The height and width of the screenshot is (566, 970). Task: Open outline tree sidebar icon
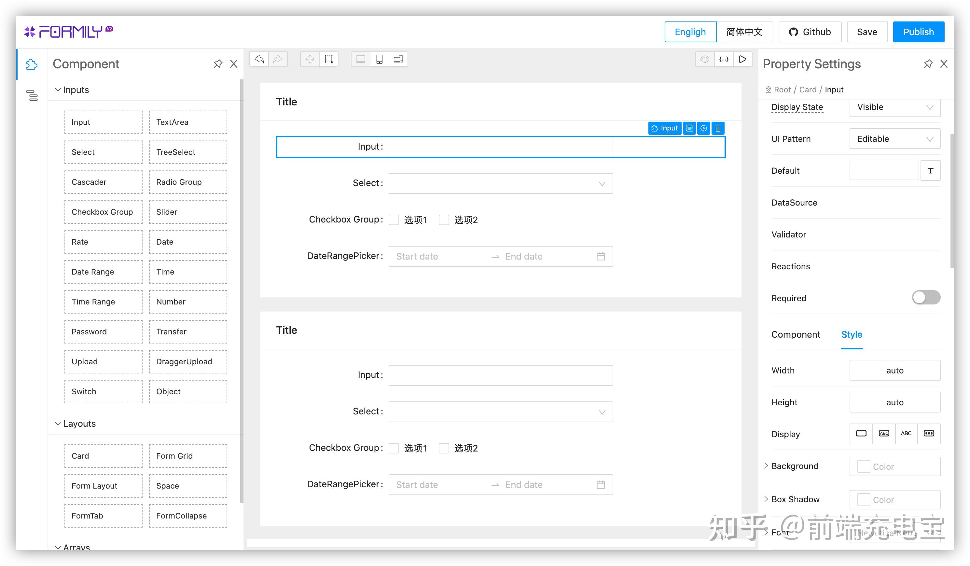32,95
